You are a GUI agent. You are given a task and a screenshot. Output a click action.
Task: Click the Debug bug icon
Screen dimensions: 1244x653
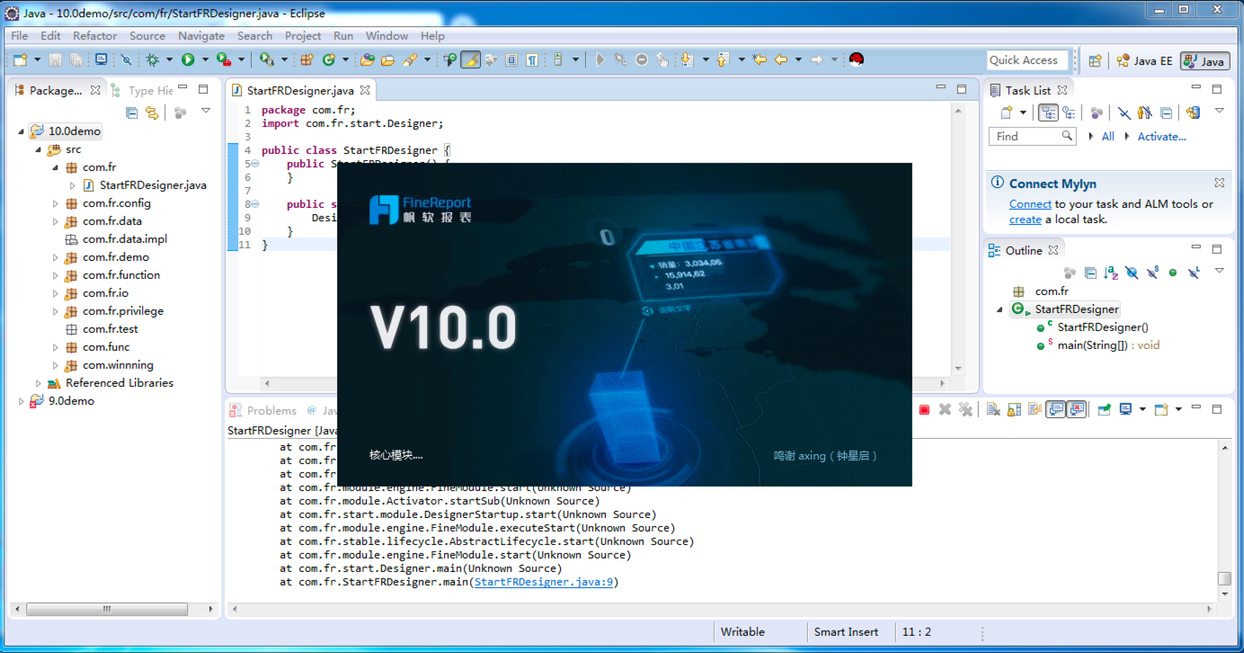152,60
